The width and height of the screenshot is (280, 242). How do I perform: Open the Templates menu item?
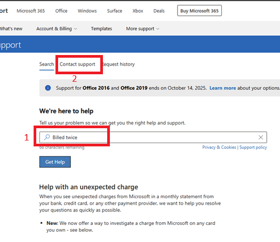101,29
